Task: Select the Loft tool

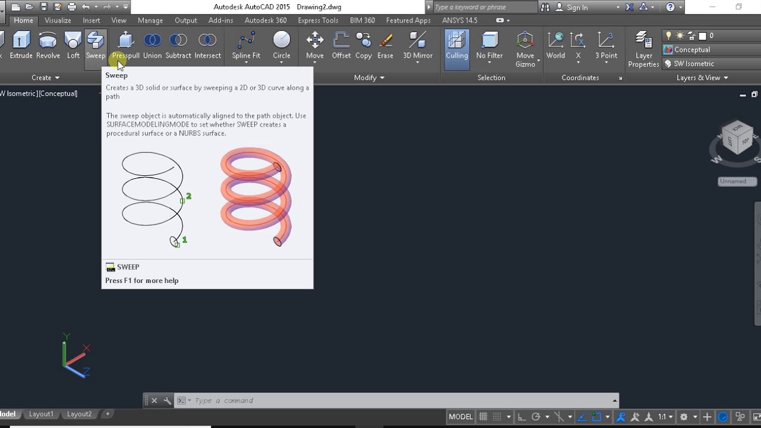Action: click(x=73, y=46)
